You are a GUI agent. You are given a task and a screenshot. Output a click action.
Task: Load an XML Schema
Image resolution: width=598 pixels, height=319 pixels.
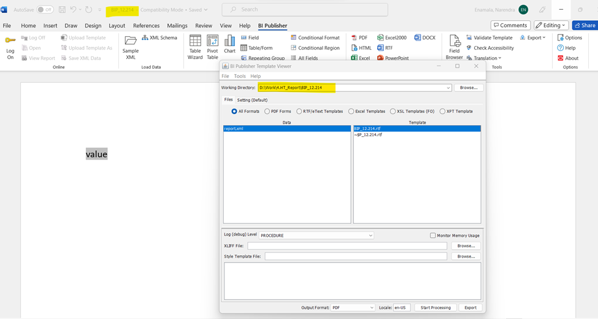[159, 37]
